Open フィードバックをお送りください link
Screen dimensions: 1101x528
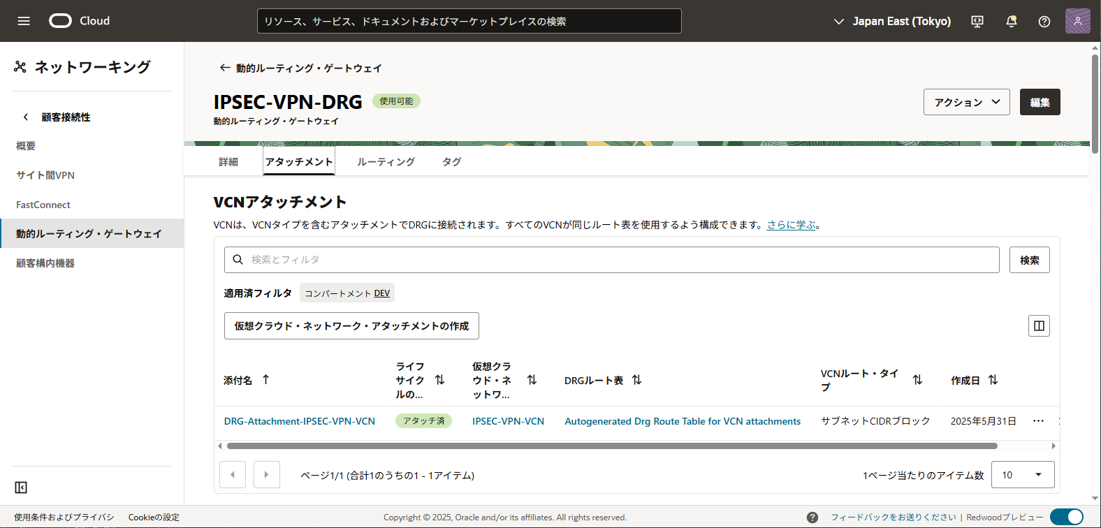[x=894, y=518]
